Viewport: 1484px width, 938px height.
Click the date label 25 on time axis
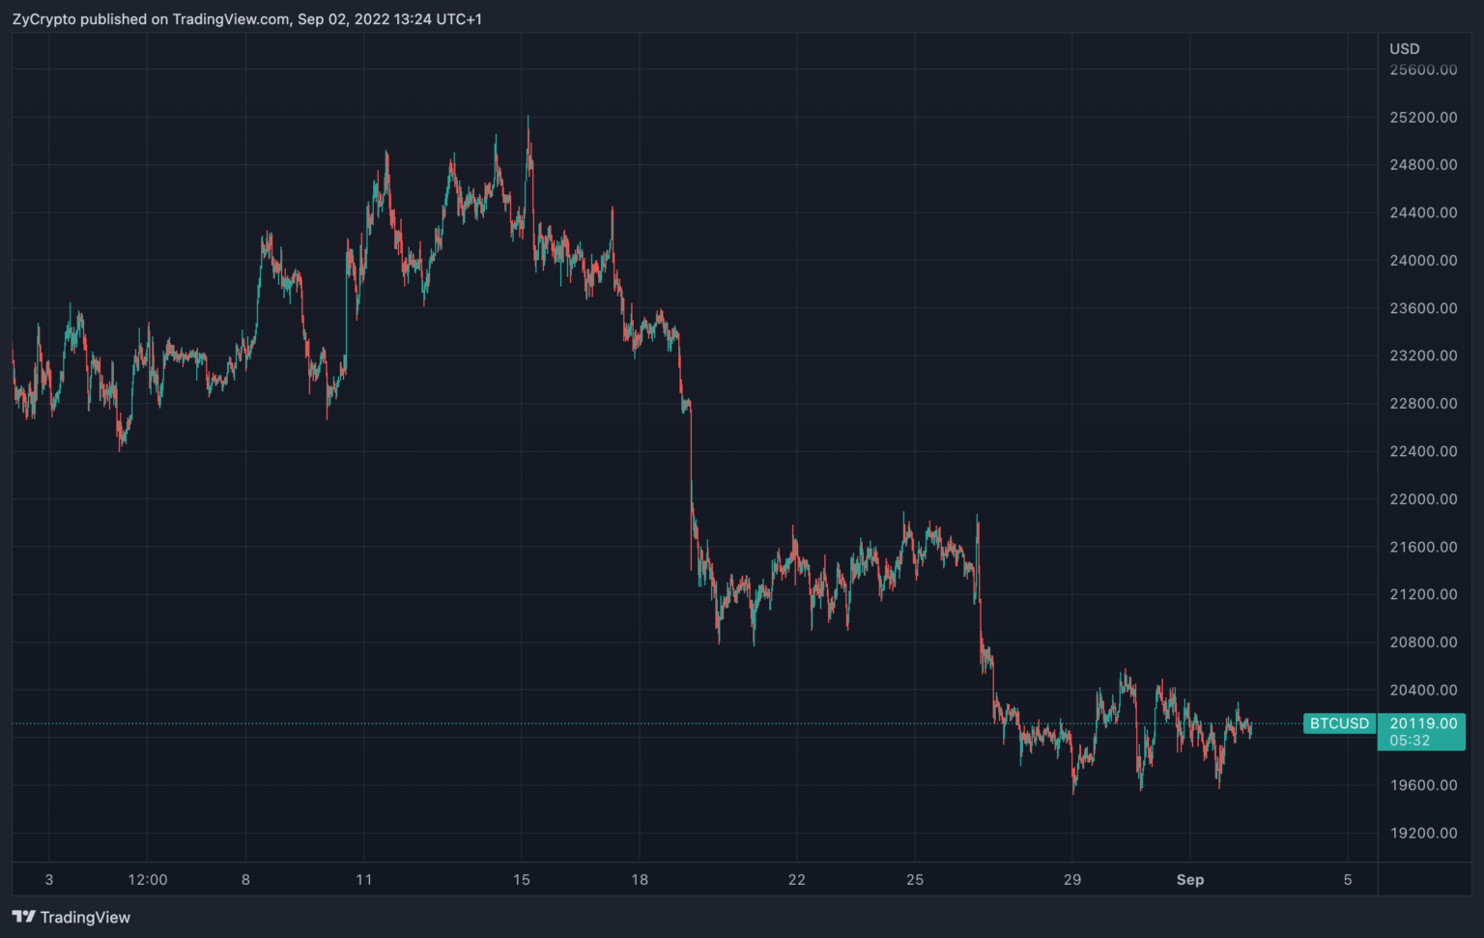click(915, 880)
